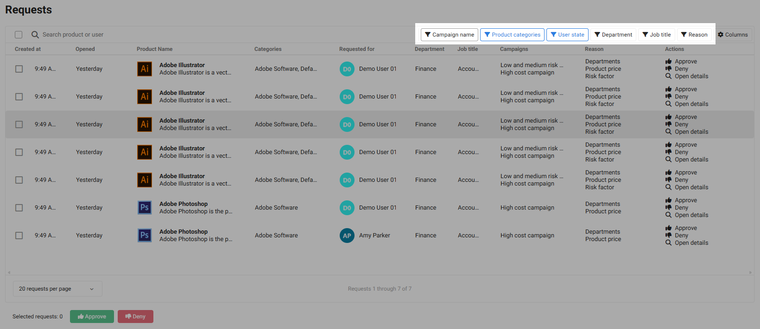Click the Demo User 01 avatar in Photoshop row
Image resolution: width=760 pixels, height=329 pixels.
[347, 208]
